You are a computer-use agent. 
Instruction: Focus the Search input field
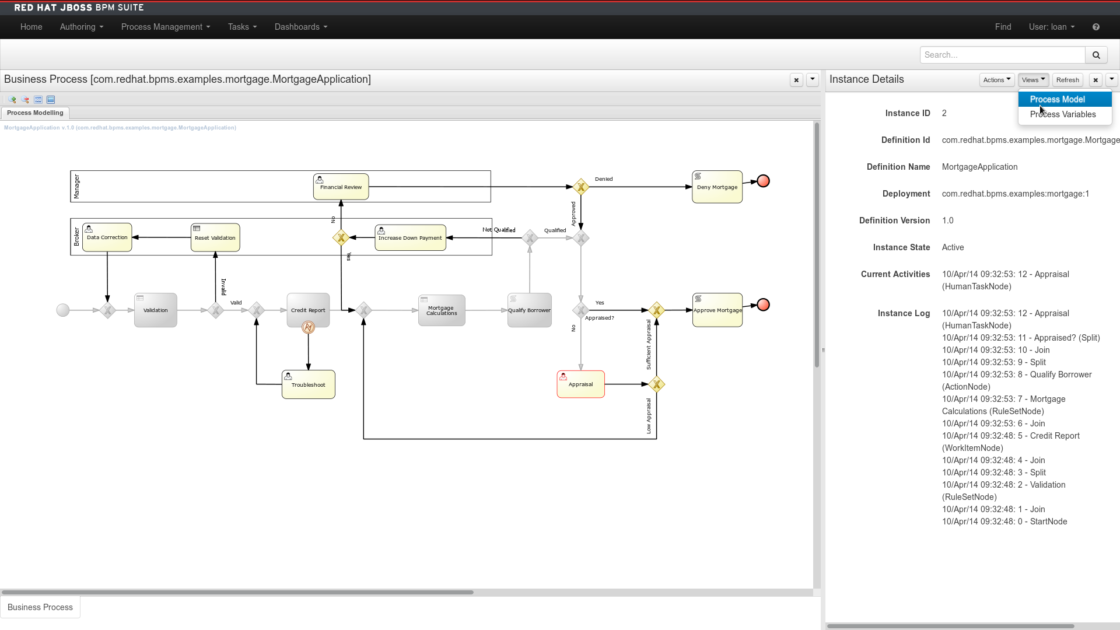point(1002,55)
